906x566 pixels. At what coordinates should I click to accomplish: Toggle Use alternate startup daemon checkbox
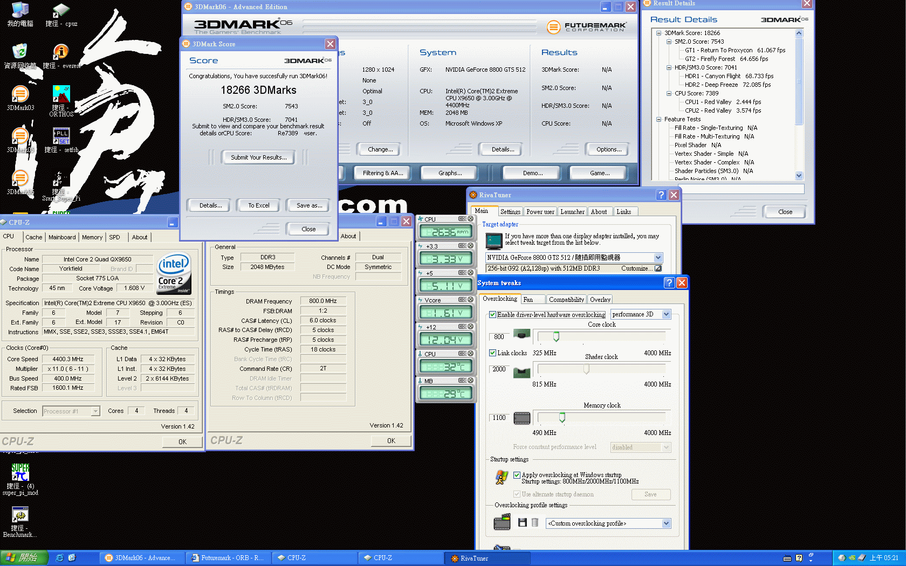[x=517, y=494]
